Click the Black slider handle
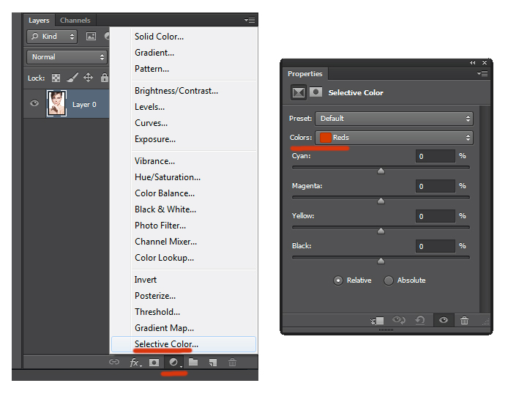508x394 pixels. [x=381, y=261]
